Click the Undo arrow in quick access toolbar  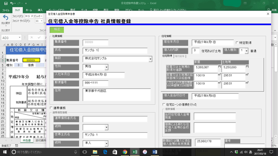[x=12, y=3]
